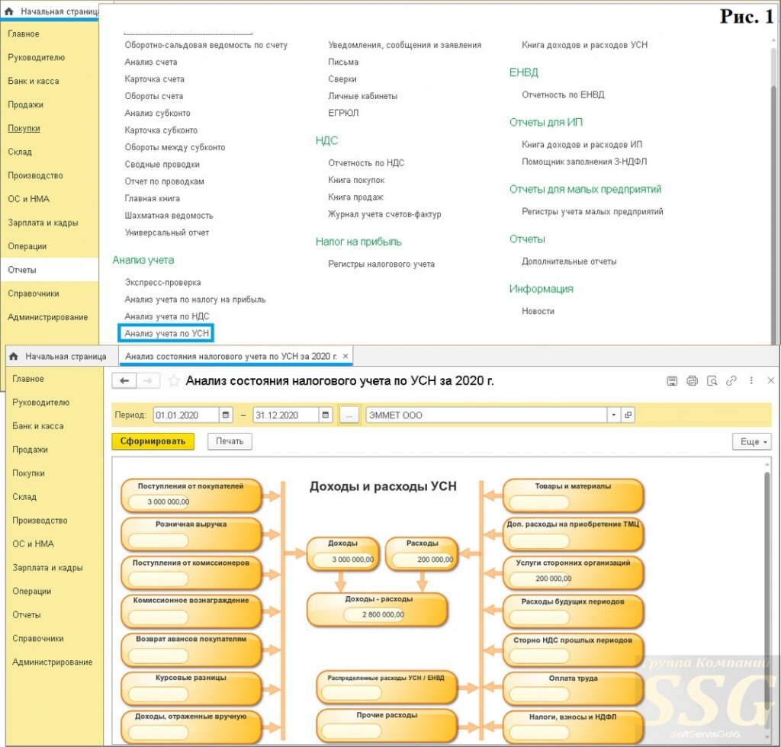Close the Анализ состояния налогового учета tab
Screen dimensions: 781x747
click(x=346, y=356)
